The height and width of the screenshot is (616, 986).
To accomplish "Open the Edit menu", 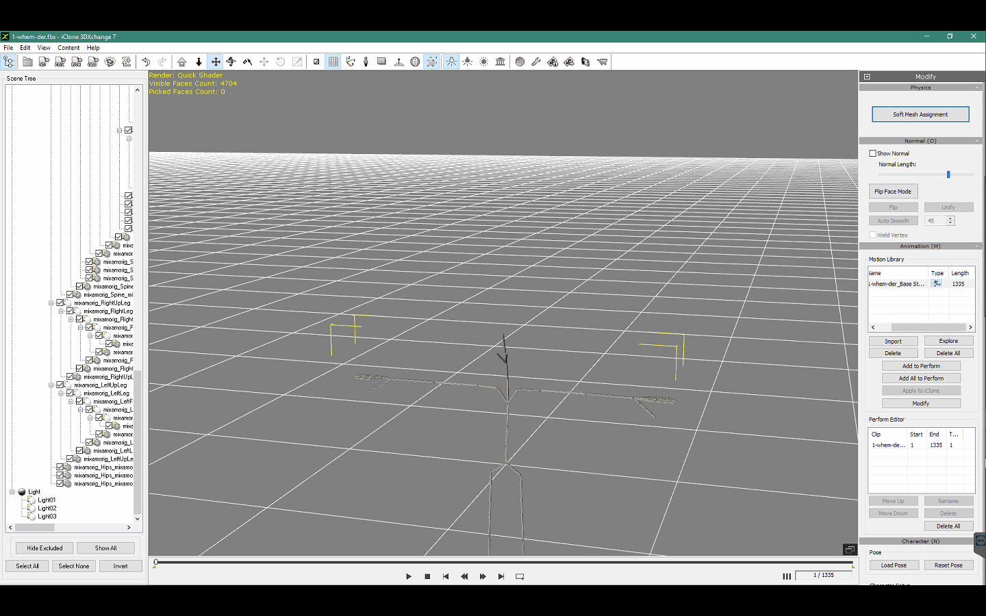I will click(x=25, y=48).
